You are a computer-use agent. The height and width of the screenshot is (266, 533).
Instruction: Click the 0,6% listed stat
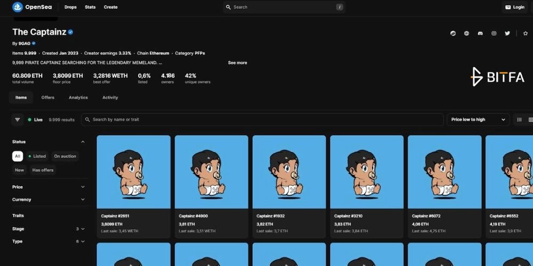[x=144, y=78]
